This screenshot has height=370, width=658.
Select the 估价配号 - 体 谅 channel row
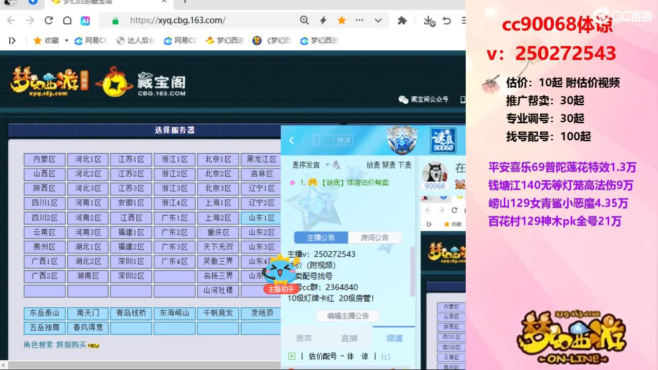click(x=349, y=356)
